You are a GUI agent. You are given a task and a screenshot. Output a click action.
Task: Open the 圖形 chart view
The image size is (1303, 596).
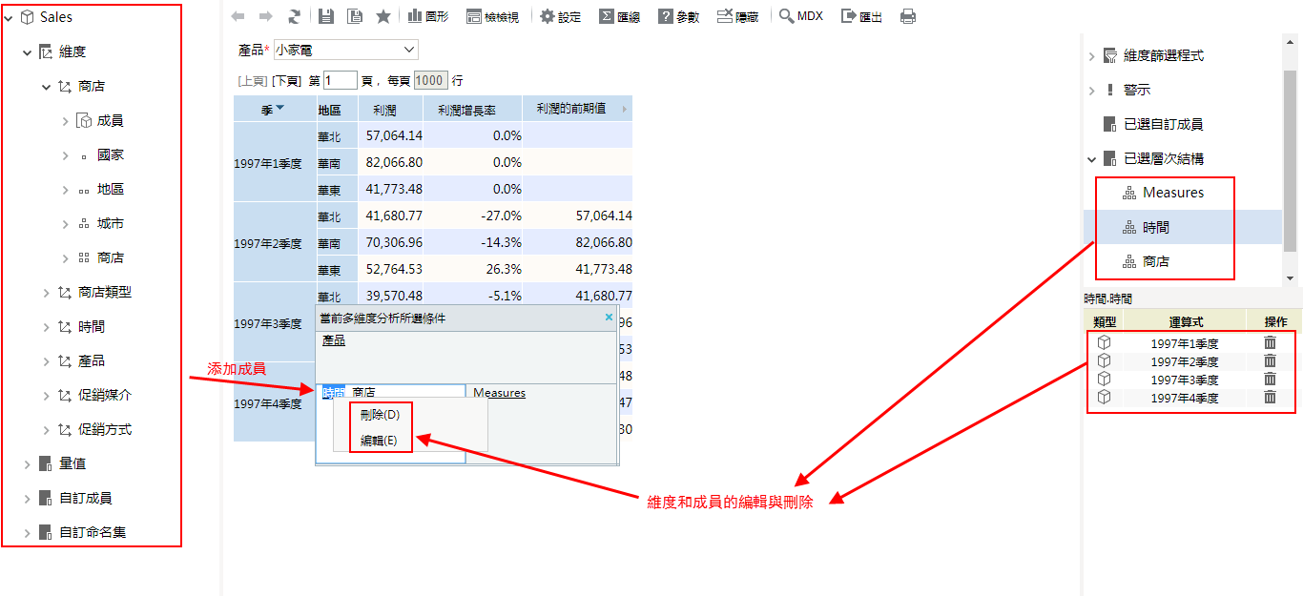tap(427, 16)
